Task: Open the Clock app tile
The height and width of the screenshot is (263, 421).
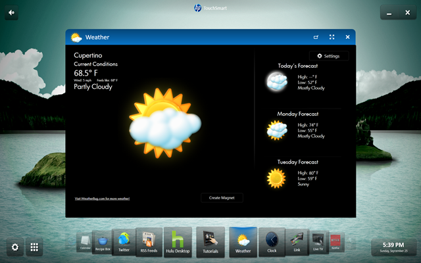Action: 272,242
